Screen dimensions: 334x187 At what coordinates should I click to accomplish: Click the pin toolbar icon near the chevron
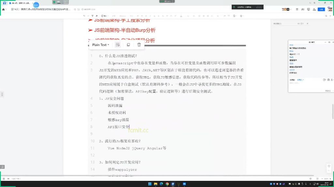[x=326, y=16]
